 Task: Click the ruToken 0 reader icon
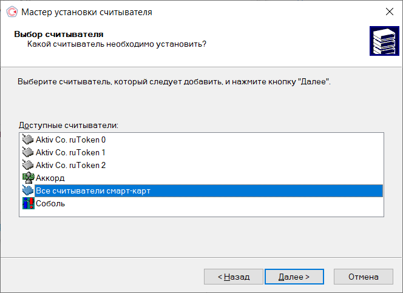[28, 140]
